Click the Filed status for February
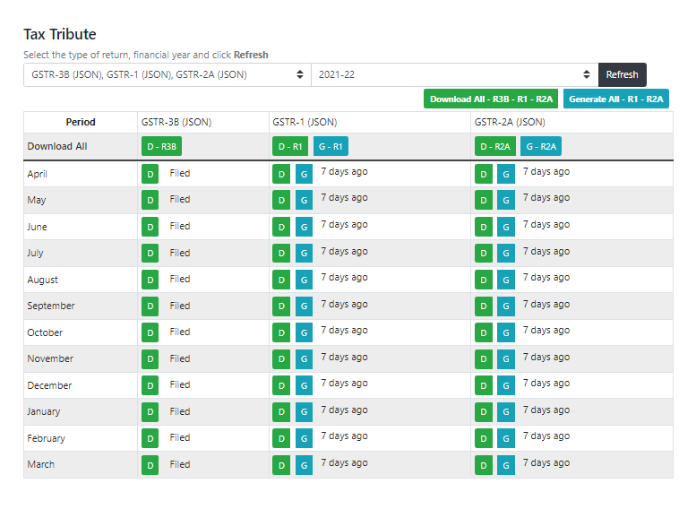This screenshot has width=696, height=509. click(x=180, y=437)
